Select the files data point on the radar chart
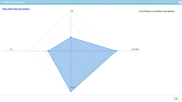Image resolution: width=182 pixels, height=102 pixels. click(x=71, y=37)
